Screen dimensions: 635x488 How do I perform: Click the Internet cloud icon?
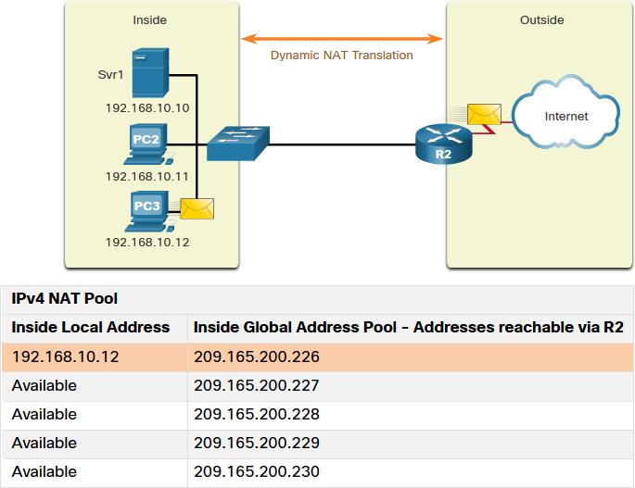point(565,112)
